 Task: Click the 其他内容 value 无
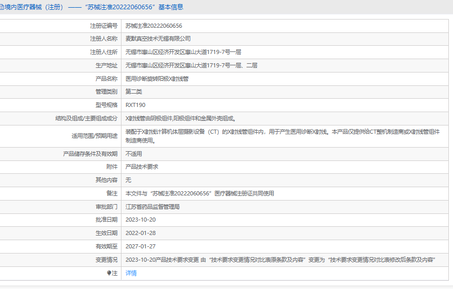click(x=128, y=180)
